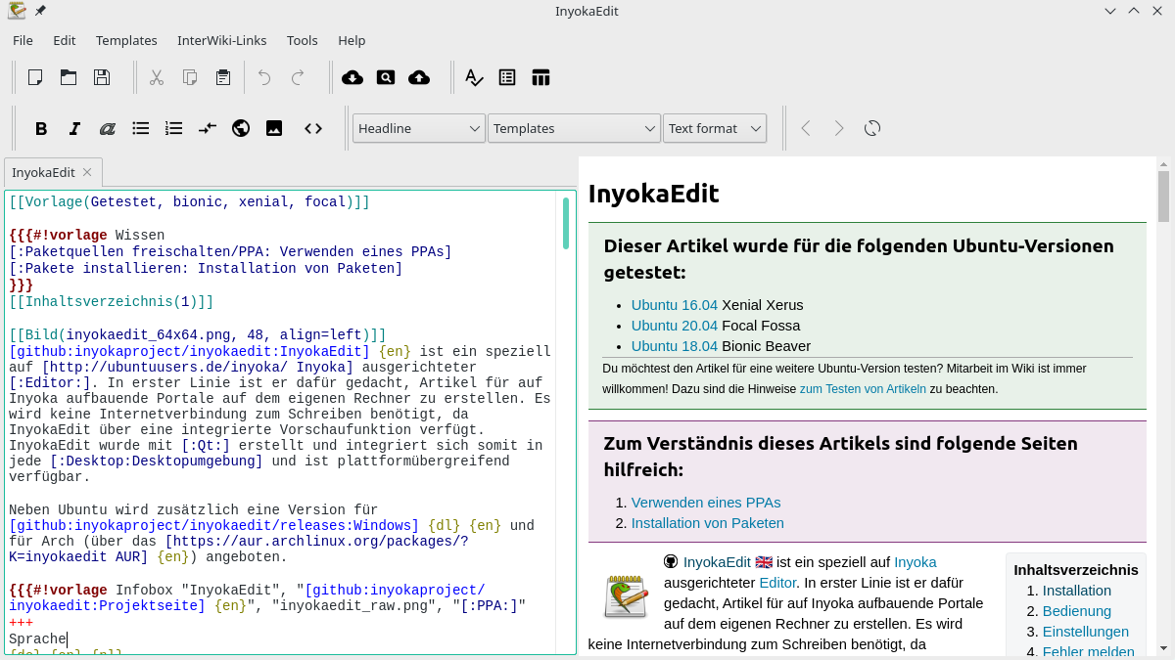
Task: Undo the last edit
Action: 264,77
